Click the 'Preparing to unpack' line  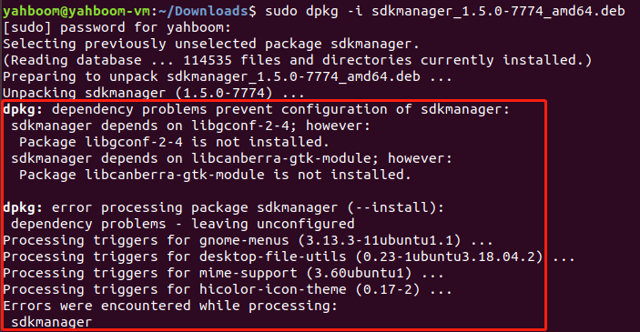tap(228, 76)
